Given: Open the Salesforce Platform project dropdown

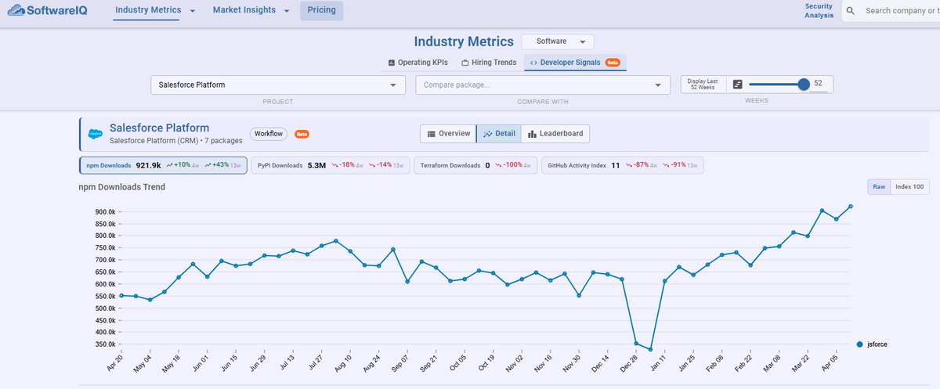Looking at the screenshot, I should coord(278,85).
